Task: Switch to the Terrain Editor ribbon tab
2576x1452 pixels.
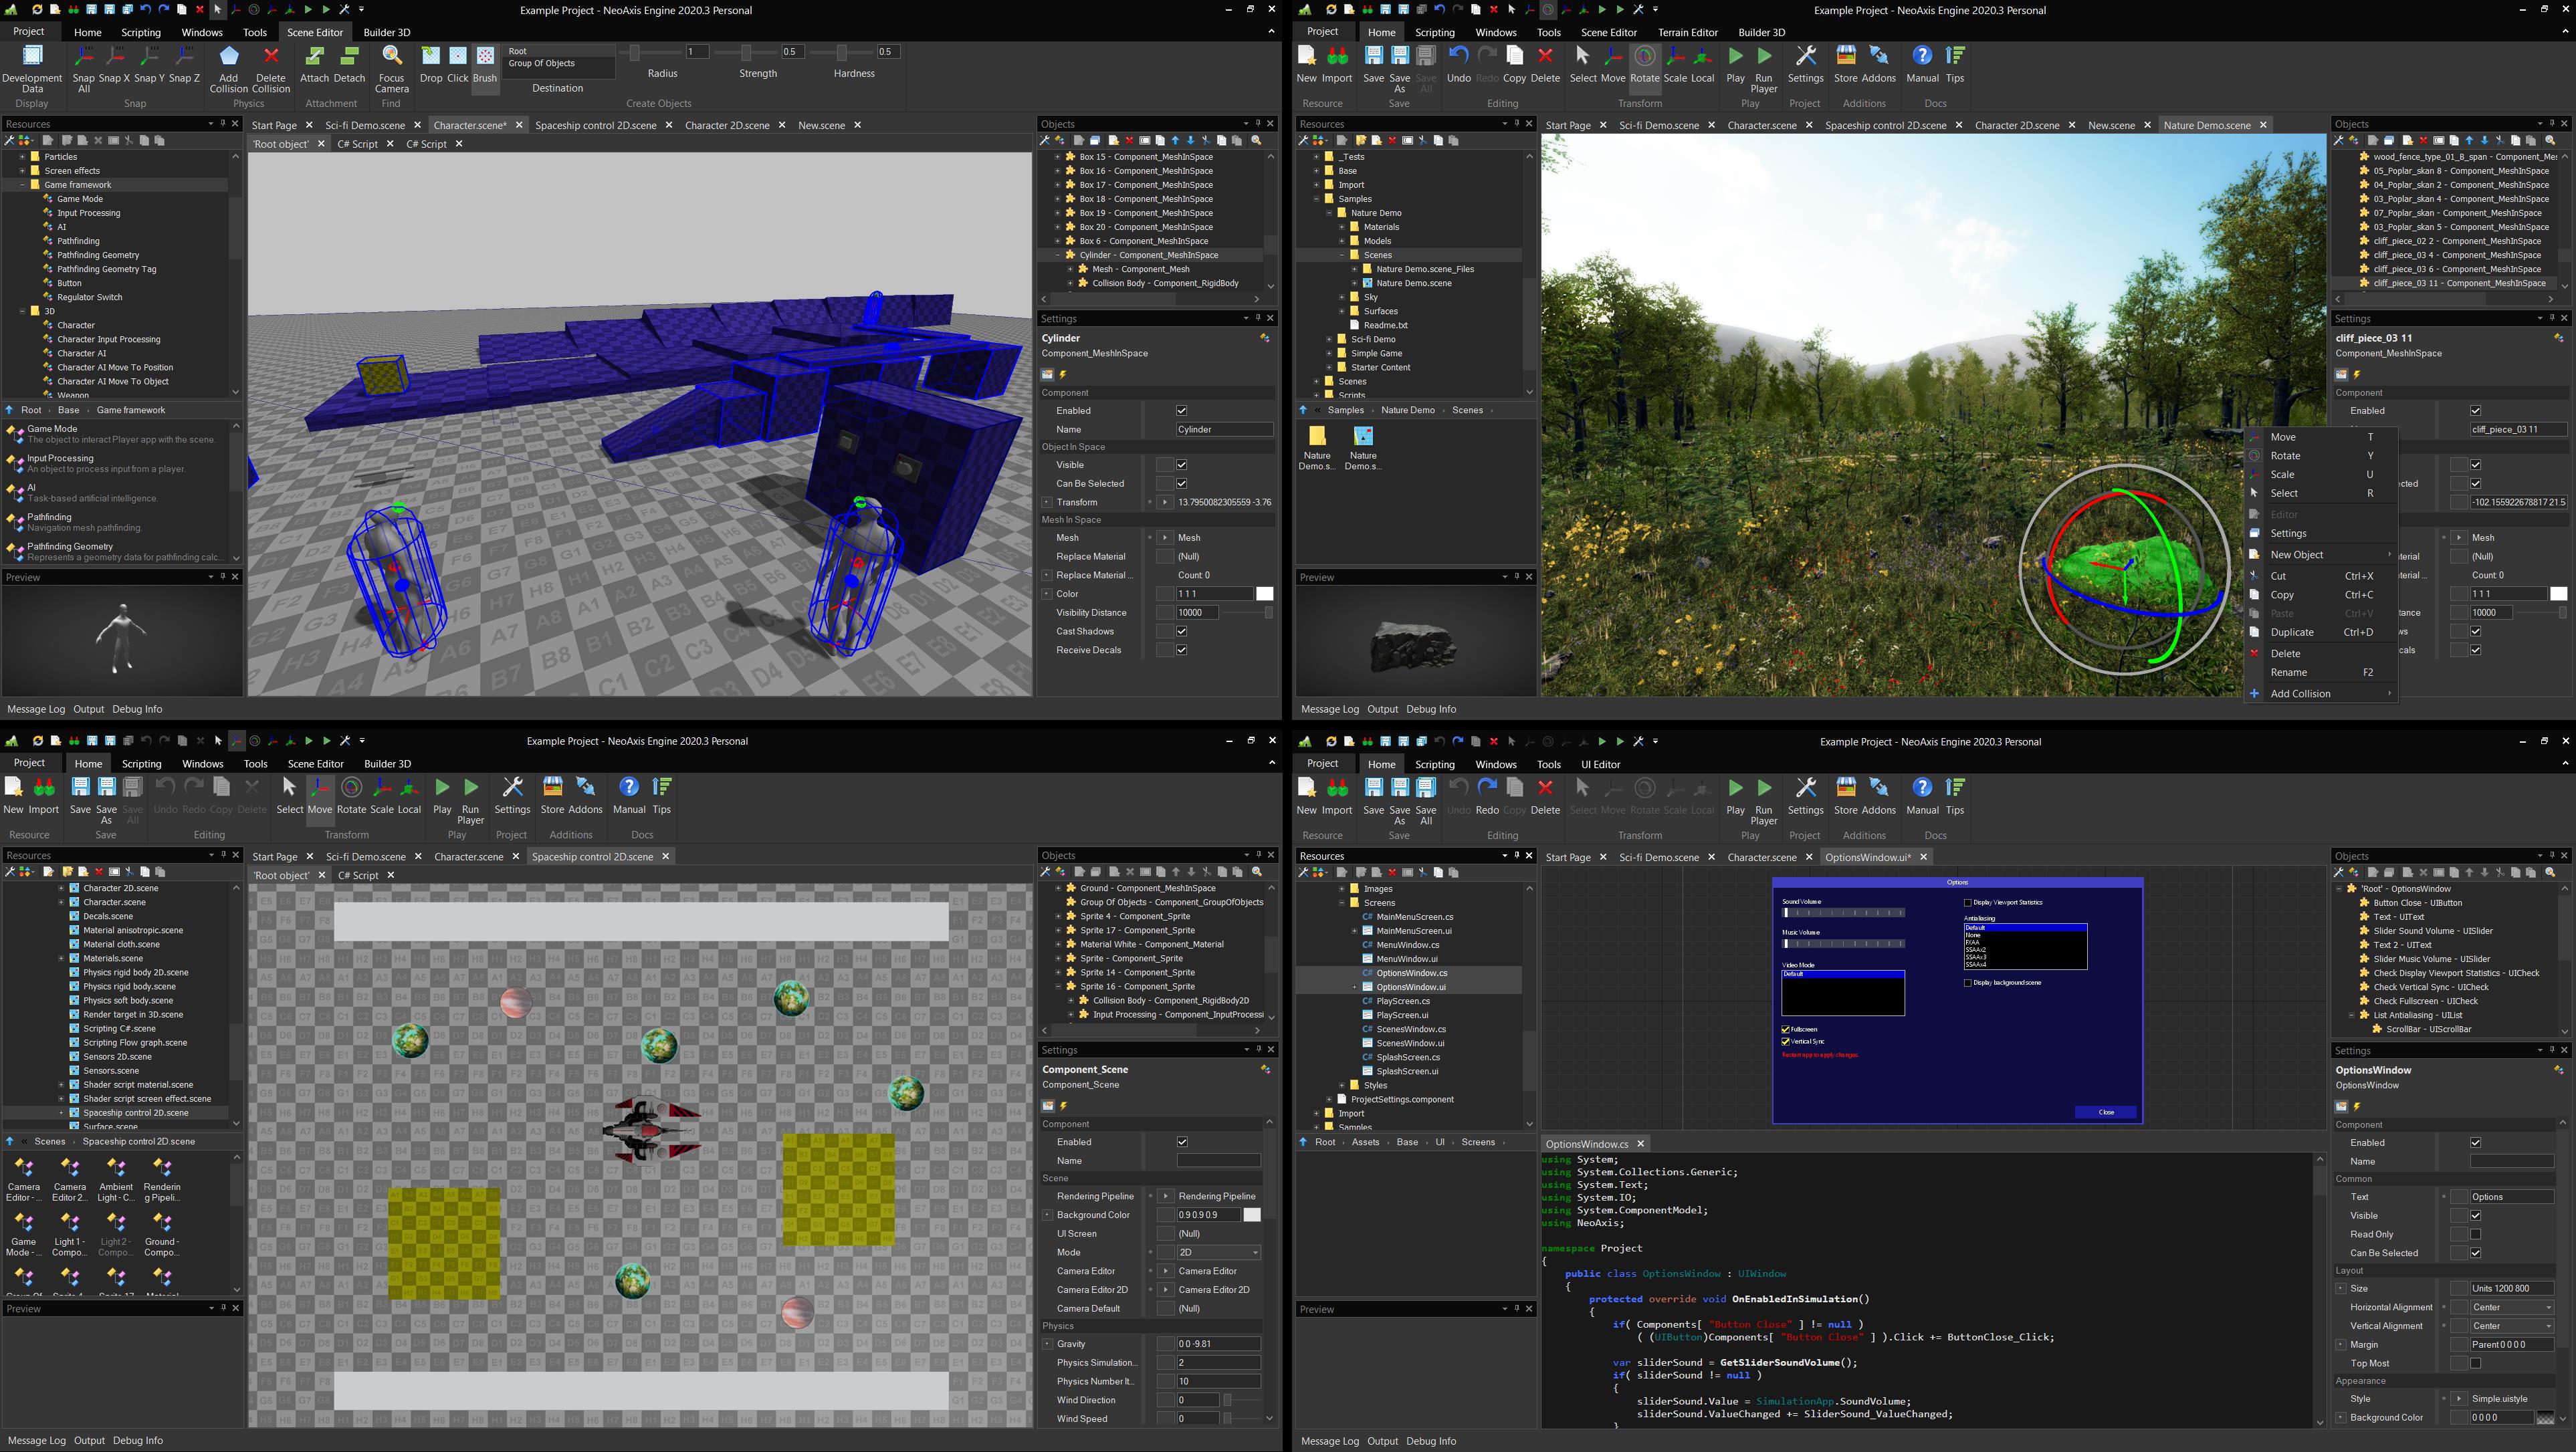Action: (1687, 32)
